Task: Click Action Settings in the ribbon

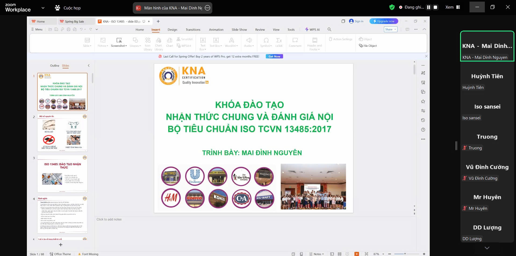Action: 341,39
